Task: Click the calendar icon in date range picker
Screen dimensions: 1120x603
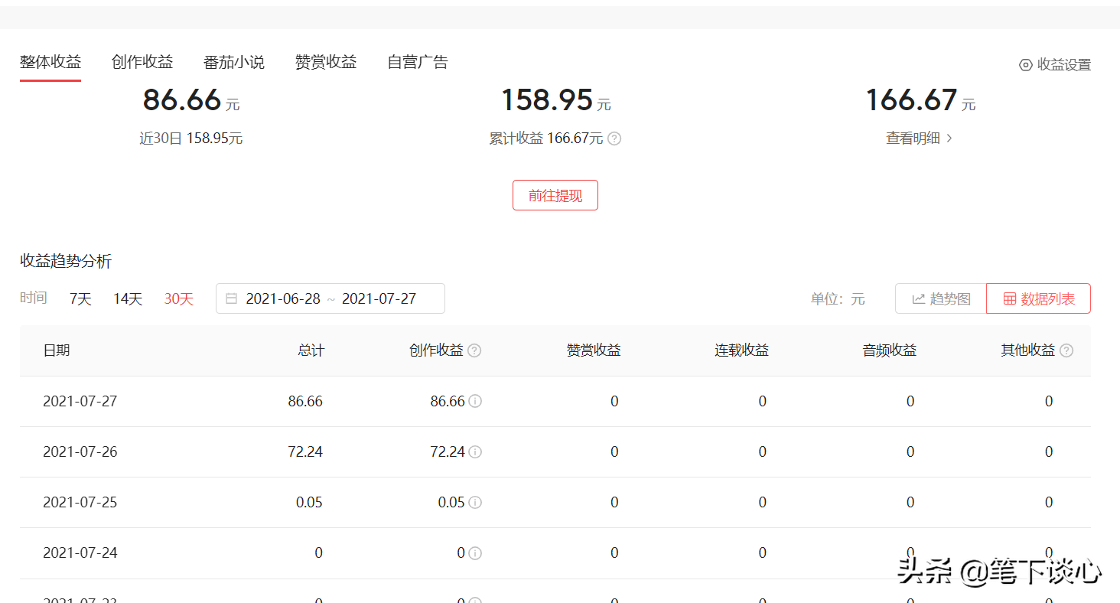Action: click(x=232, y=298)
